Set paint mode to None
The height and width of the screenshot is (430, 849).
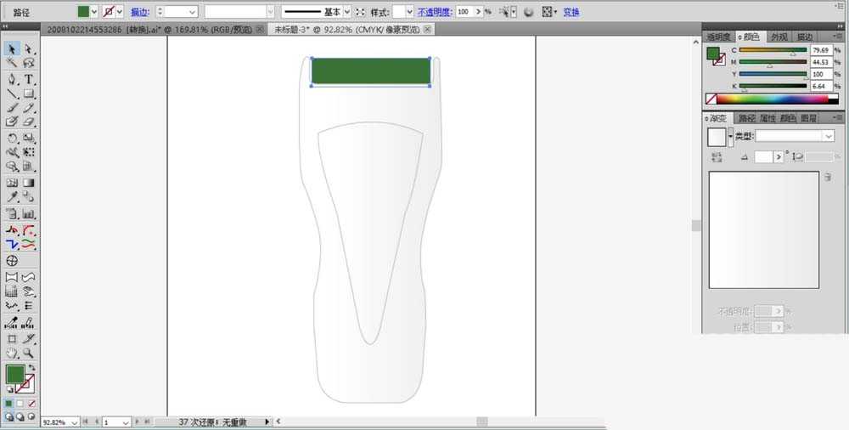[x=32, y=403]
